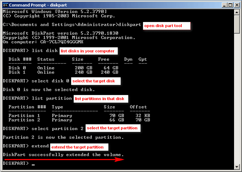Click Disk 0 free value '64 GB'
Image resolution: width=242 pixels, height=172 pixels.
pyautogui.click(x=111, y=68)
